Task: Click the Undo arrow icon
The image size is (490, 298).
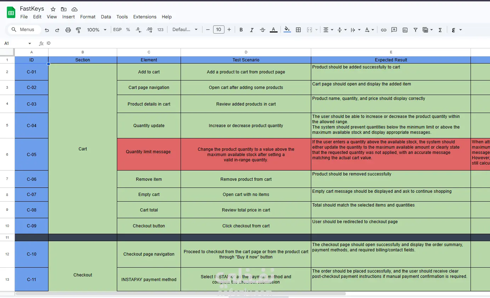Action: pos(47,30)
